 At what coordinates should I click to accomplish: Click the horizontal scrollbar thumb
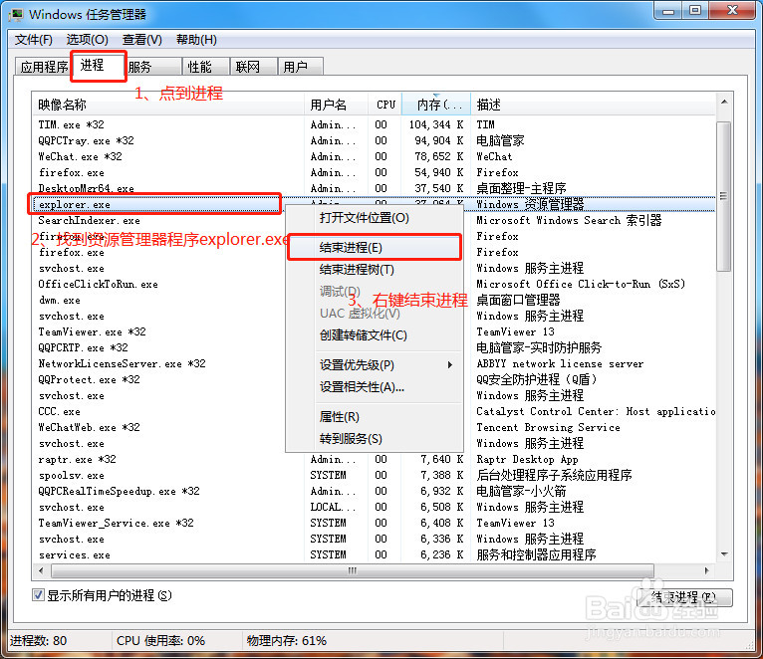pyautogui.click(x=353, y=570)
